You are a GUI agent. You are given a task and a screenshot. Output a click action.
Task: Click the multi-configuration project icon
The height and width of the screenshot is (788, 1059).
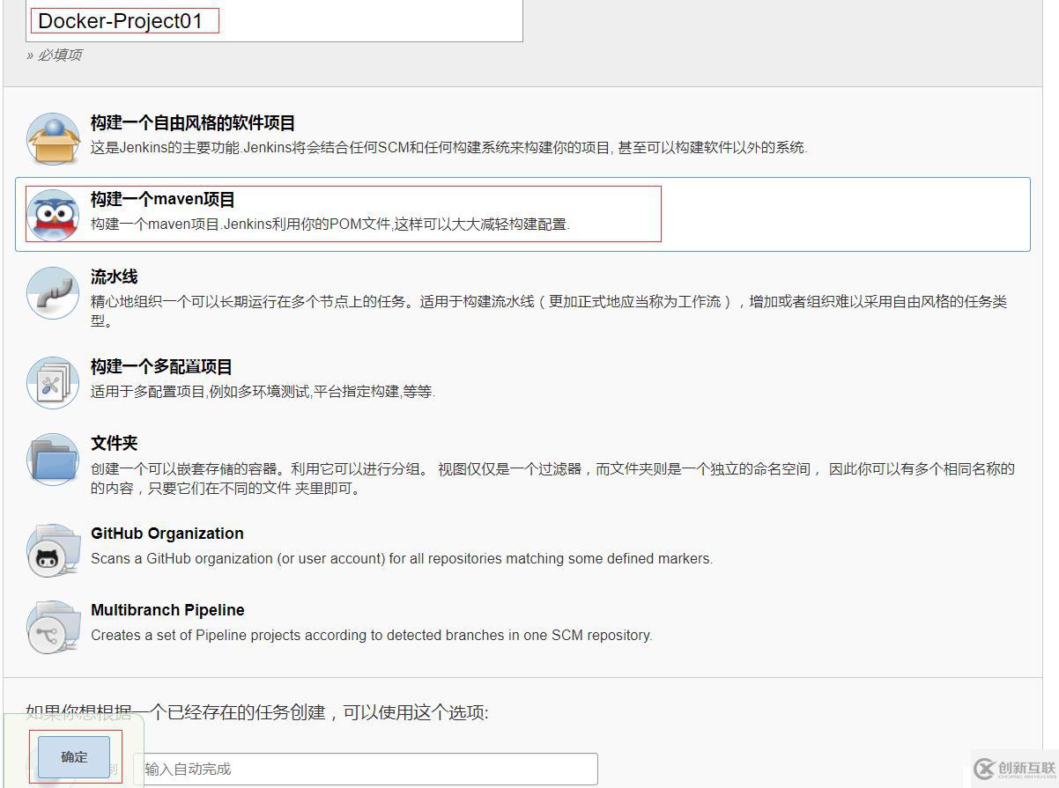pyautogui.click(x=53, y=382)
